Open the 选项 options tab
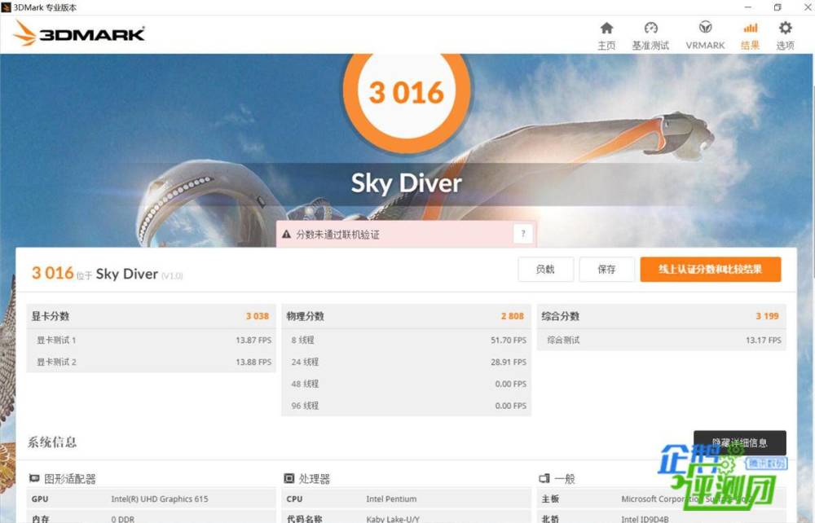 tap(785, 36)
